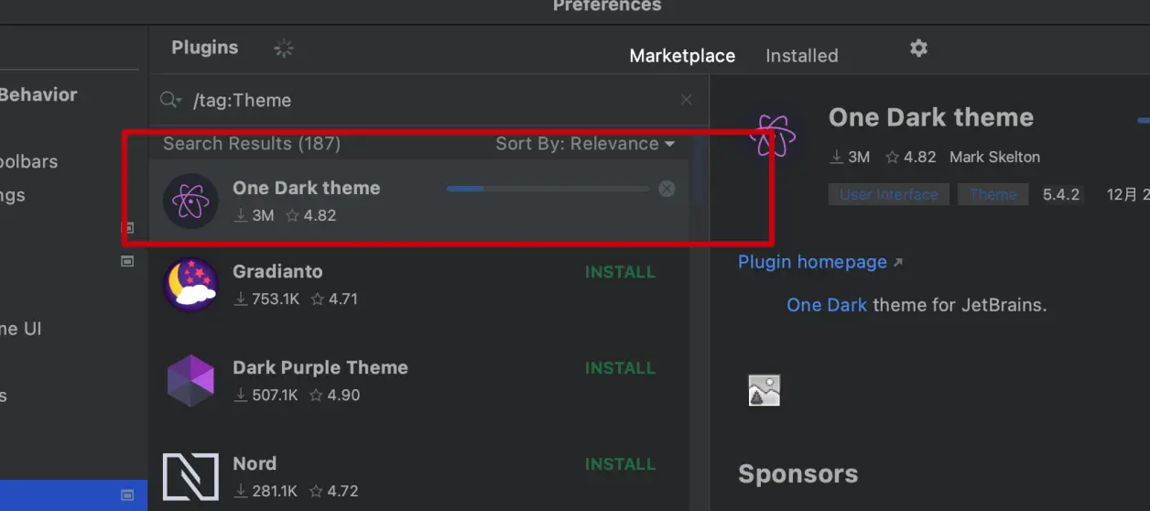Screen dimensions: 1150x511
Task: Switch to the Marketplace tab
Action: [x=682, y=56]
